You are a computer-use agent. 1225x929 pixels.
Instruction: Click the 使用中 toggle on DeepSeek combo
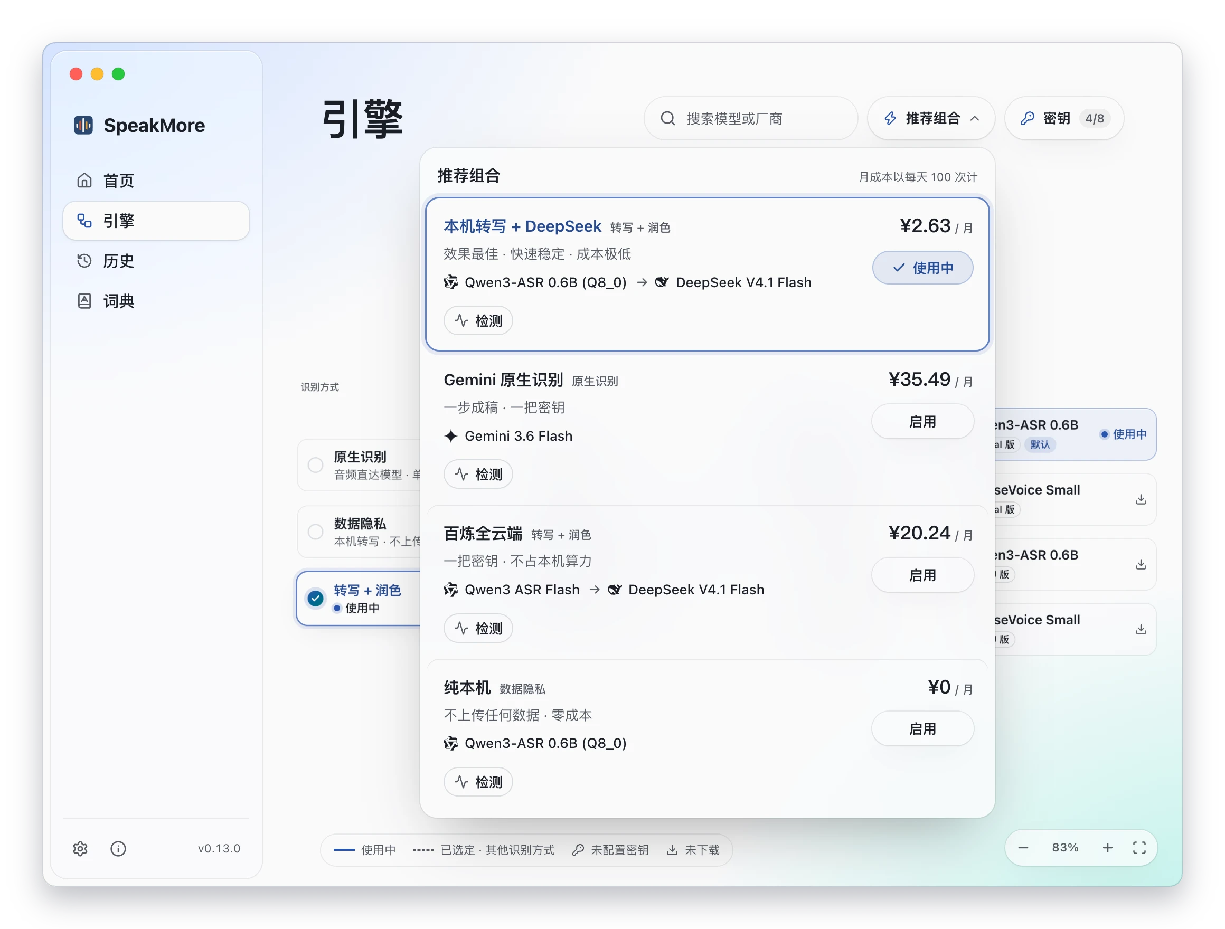922,268
